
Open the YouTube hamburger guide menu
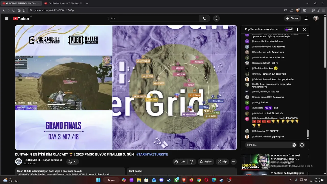point(7,18)
